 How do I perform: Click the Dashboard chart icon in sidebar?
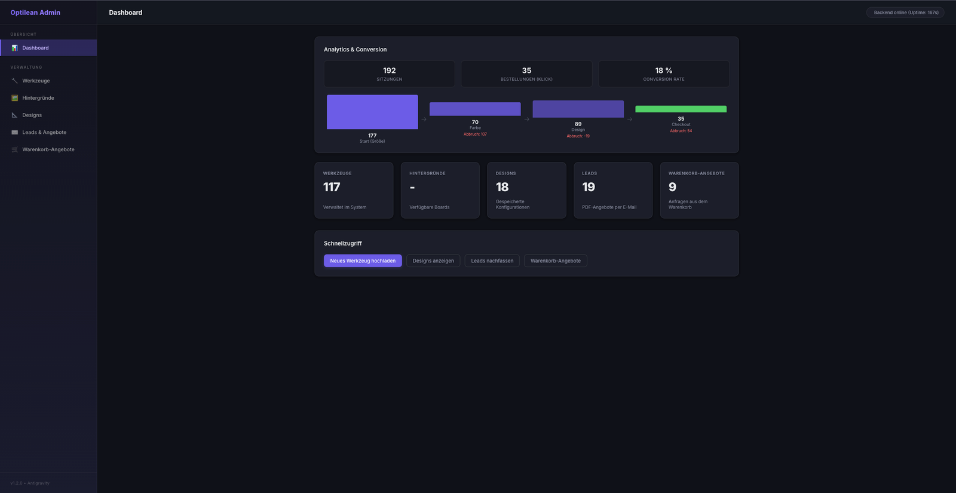15,48
